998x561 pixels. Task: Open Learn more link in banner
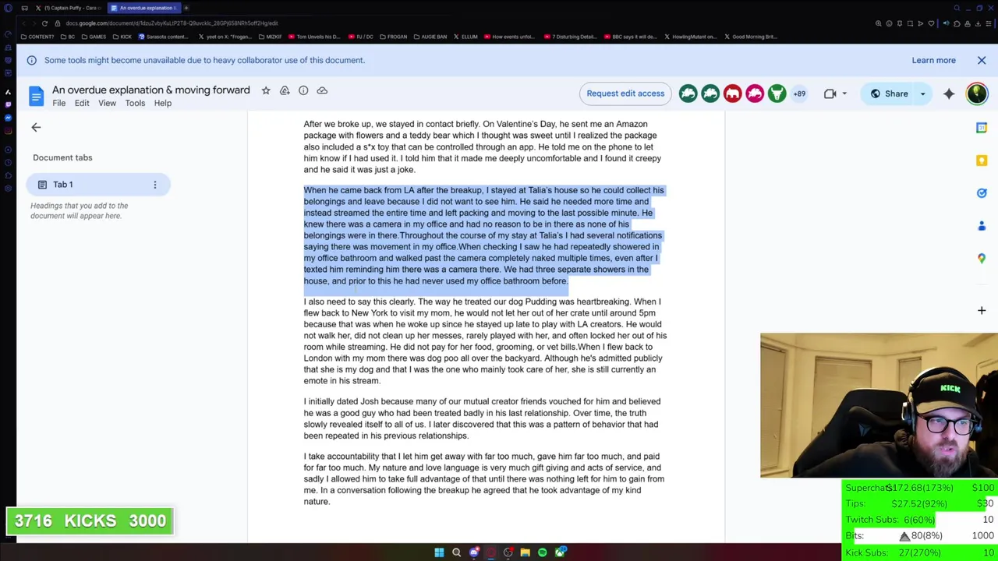(933, 60)
